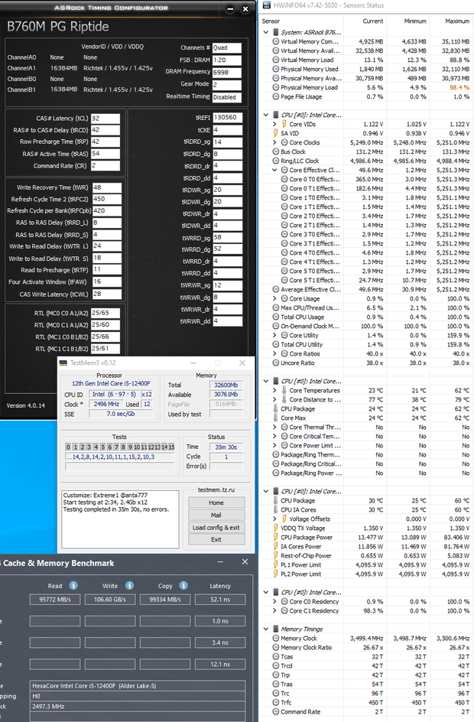The image size is (474, 722).
Task: Click the Core VIDs lightning sensor icon
Action: (284, 124)
